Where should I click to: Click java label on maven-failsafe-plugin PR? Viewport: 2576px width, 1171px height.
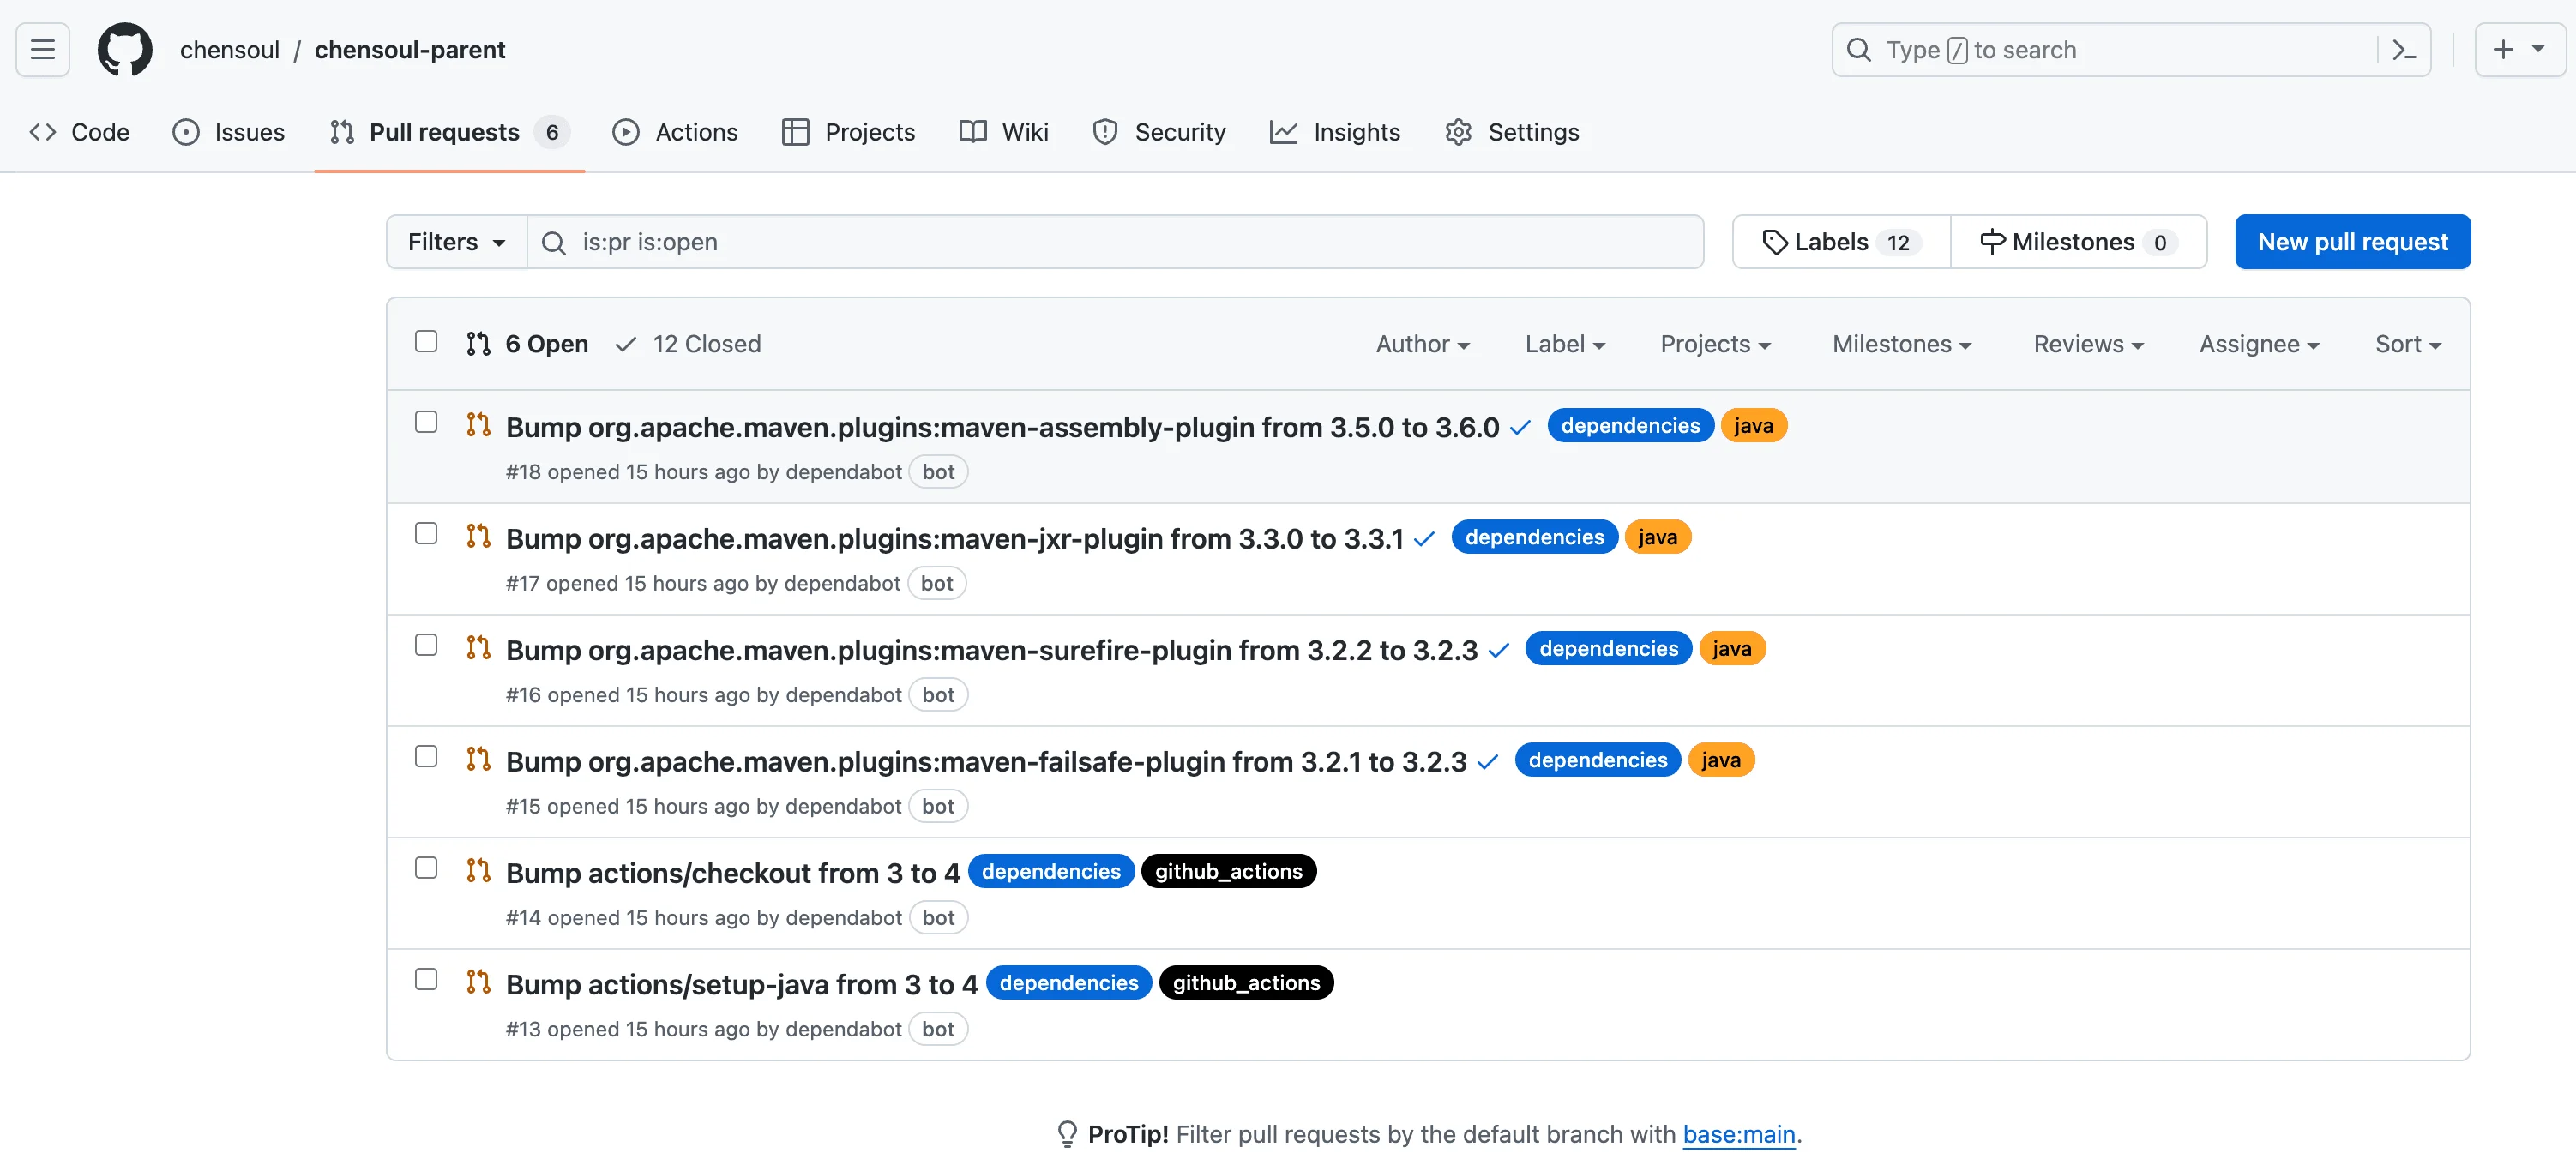coord(1720,760)
